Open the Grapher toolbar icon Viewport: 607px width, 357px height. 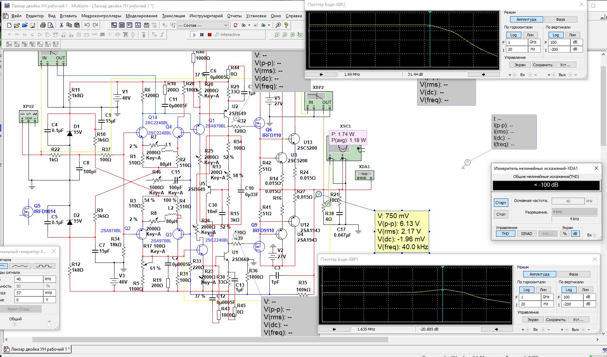(138, 25)
